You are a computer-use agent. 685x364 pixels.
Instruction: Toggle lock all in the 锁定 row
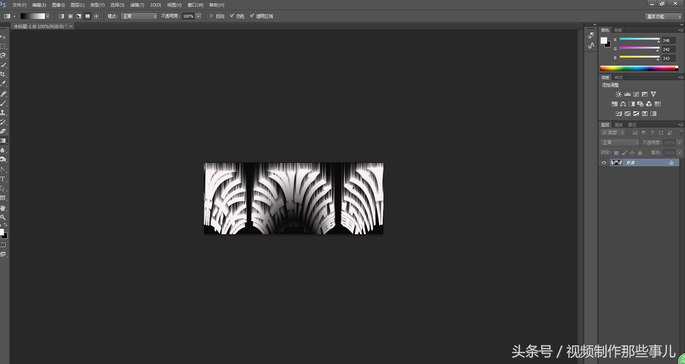click(640, 153)
